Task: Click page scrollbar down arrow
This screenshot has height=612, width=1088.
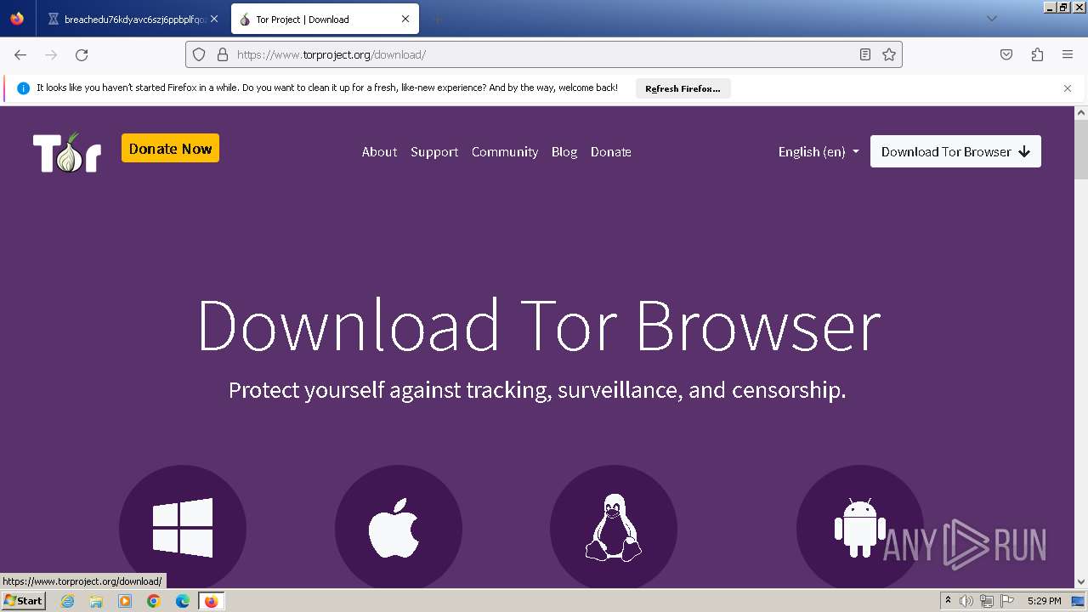Action: [1081, 582]
